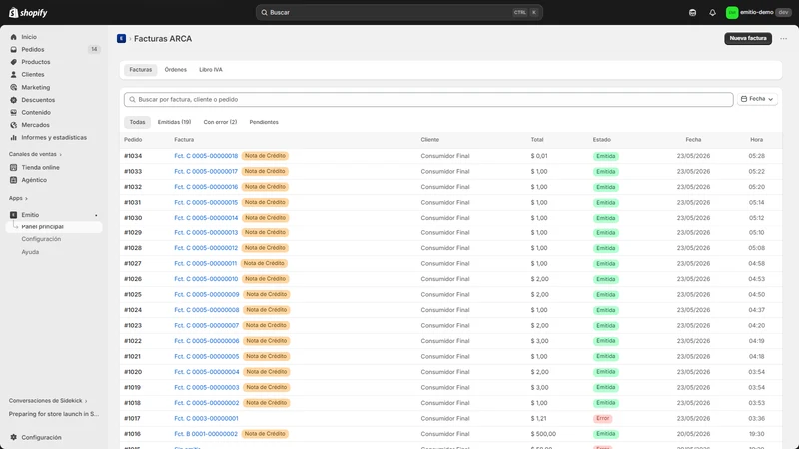The height and width of the screenshot is (449, 799).
Task: Expand Canales de ventas section
Action: 35,154
